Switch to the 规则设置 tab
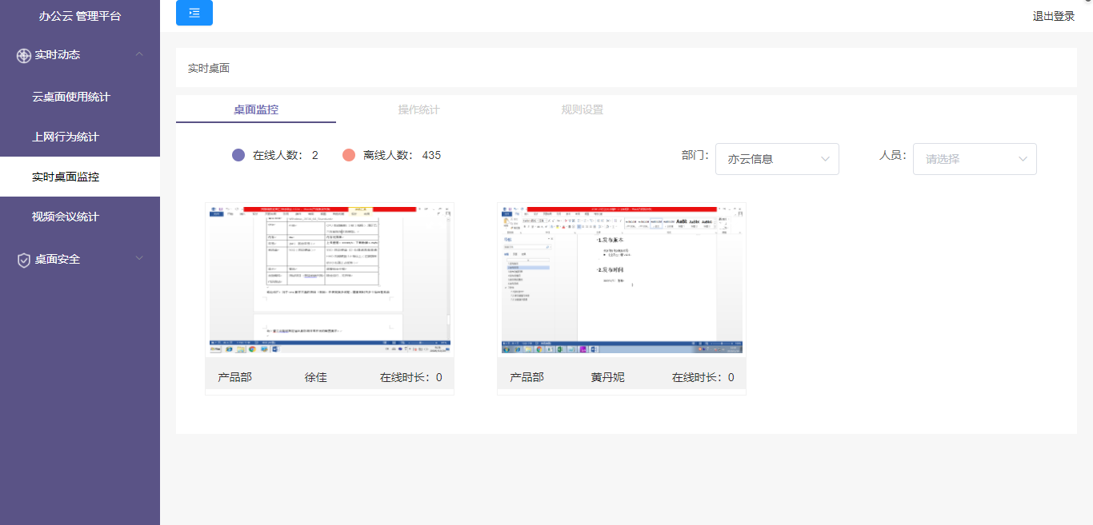Viewport: 1093px width, 525px height. [x=582, y=109]
